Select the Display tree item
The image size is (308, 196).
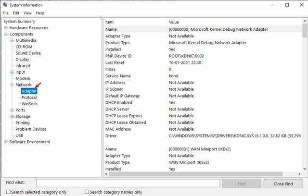click(x=22, y=60)
